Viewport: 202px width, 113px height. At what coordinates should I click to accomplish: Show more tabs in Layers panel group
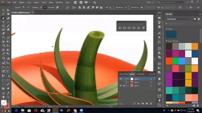(x=150, y=74)
